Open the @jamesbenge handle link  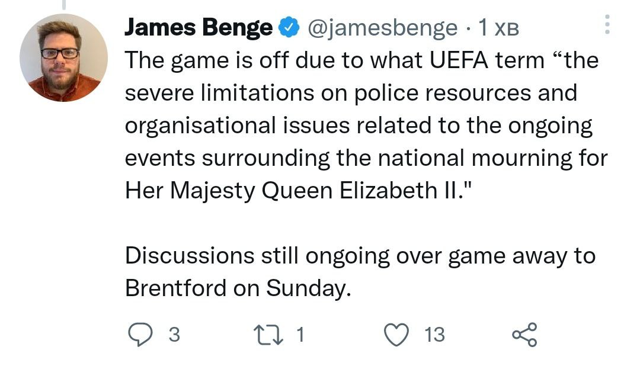coord(380,28)
